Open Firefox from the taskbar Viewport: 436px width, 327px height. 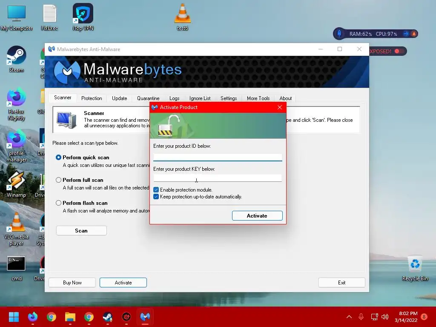33,317
